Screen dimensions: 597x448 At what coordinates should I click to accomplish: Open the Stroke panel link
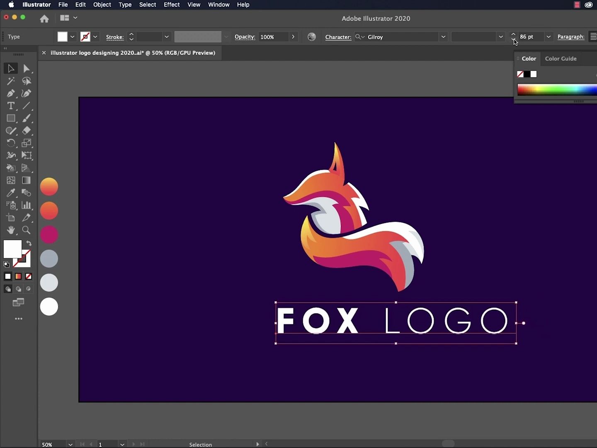pyautogui.click(x=115, y=37)
